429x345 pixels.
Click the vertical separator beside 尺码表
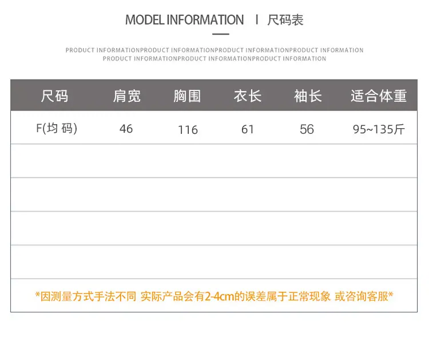click(x=257, y=19)
